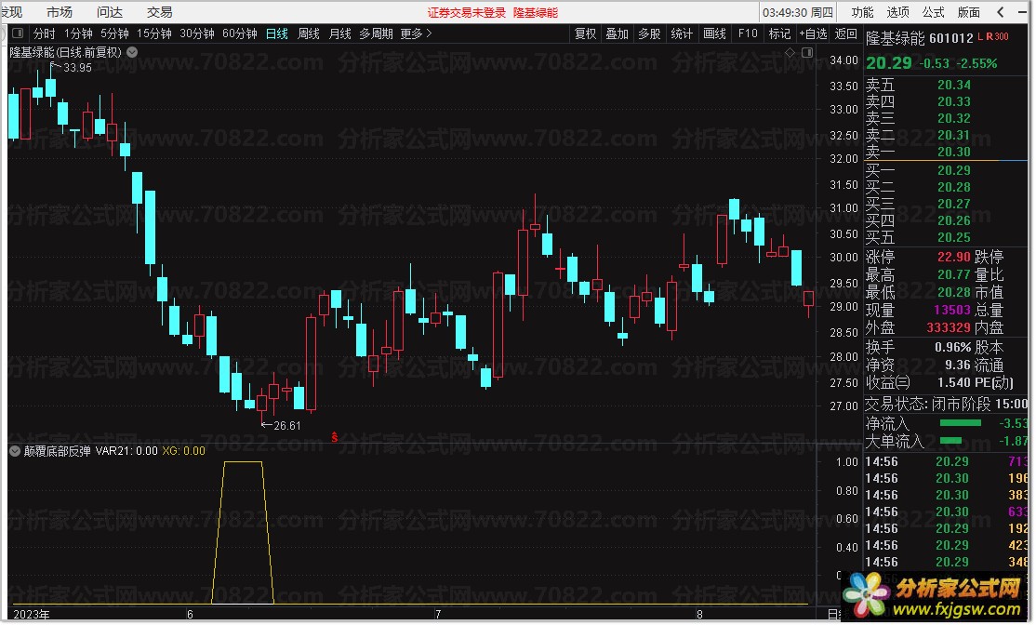Screen dimensions: 1036x625
Task: Click the 标记 mark button
Action: 779,33
